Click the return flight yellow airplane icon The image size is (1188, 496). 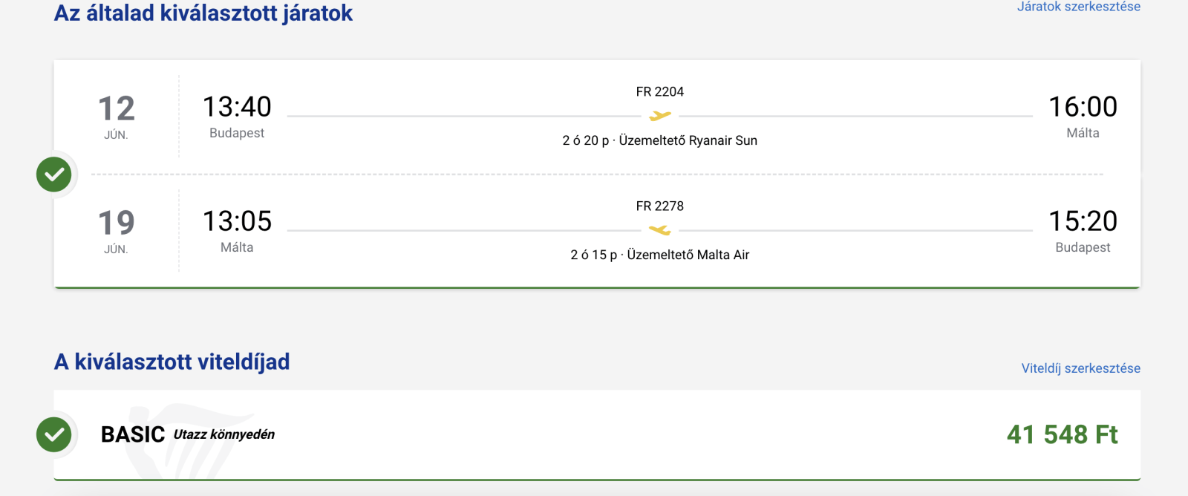click(659, 230)
